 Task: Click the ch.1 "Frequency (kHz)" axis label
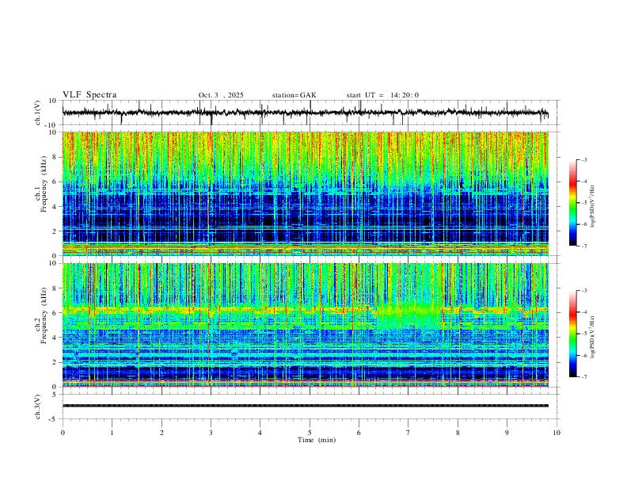pos(44,184)
